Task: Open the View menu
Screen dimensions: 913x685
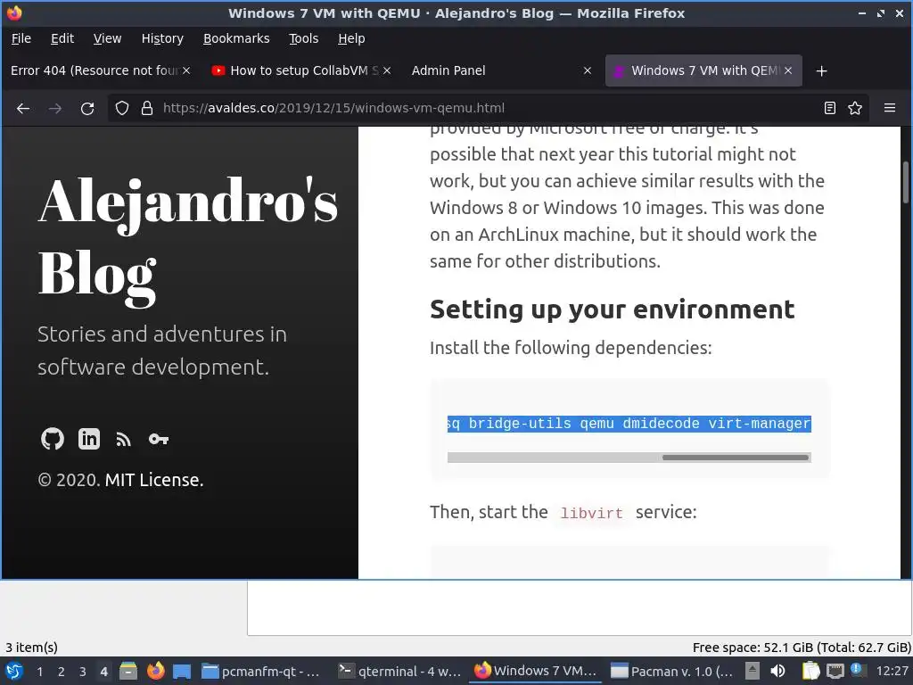Action: coord(108,38)
